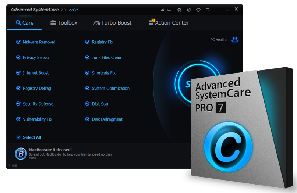The image size is (297, 193).
Task: Minimize the Advanced SystemCare window
Action: click(227, 10)
